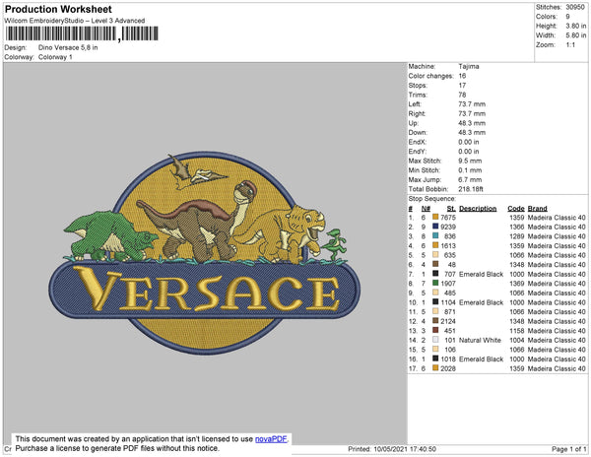Click the 'Stop Sequence:' label
Viewport: 591px width, 457px height.
pos(432,199)
